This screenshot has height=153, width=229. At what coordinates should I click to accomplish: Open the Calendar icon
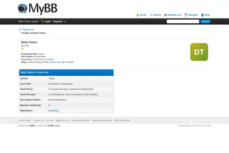tap(186, 15)
